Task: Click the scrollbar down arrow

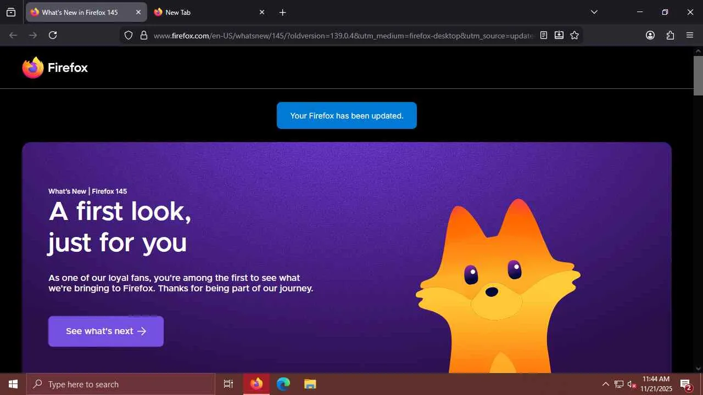Action: coord(698,369)
